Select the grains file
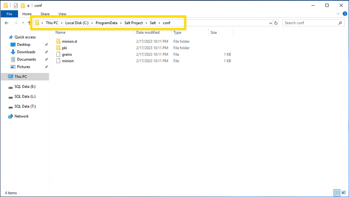The image size is (349, 197). coord(67,54)
